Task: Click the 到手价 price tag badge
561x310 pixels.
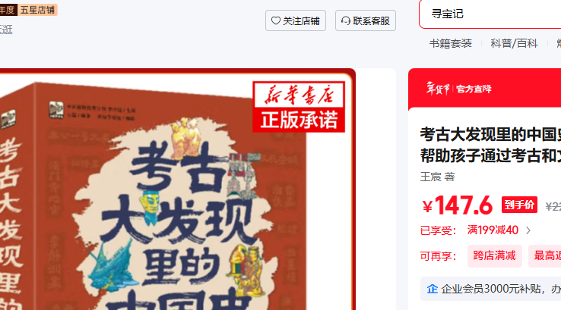Action: pos(519,205)
